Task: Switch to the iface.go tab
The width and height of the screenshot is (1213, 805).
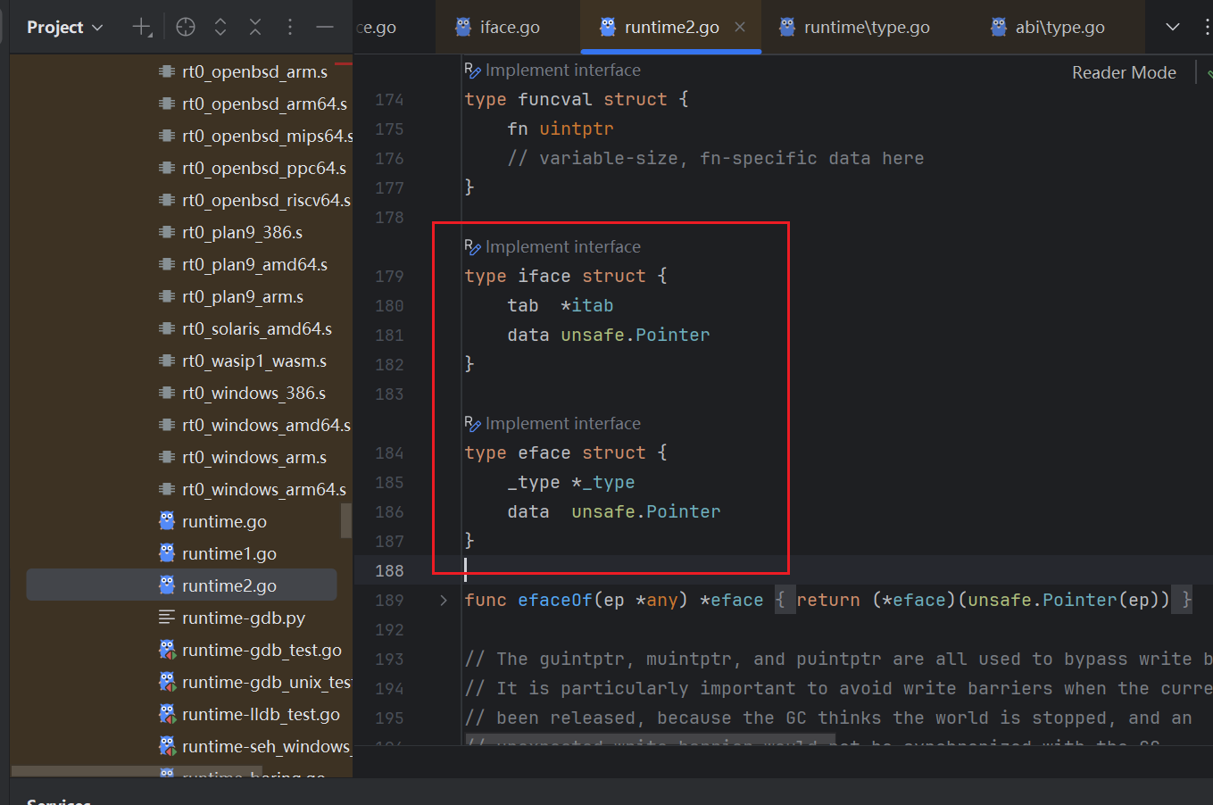Action: pyautogui.click(x=509, y=28)
